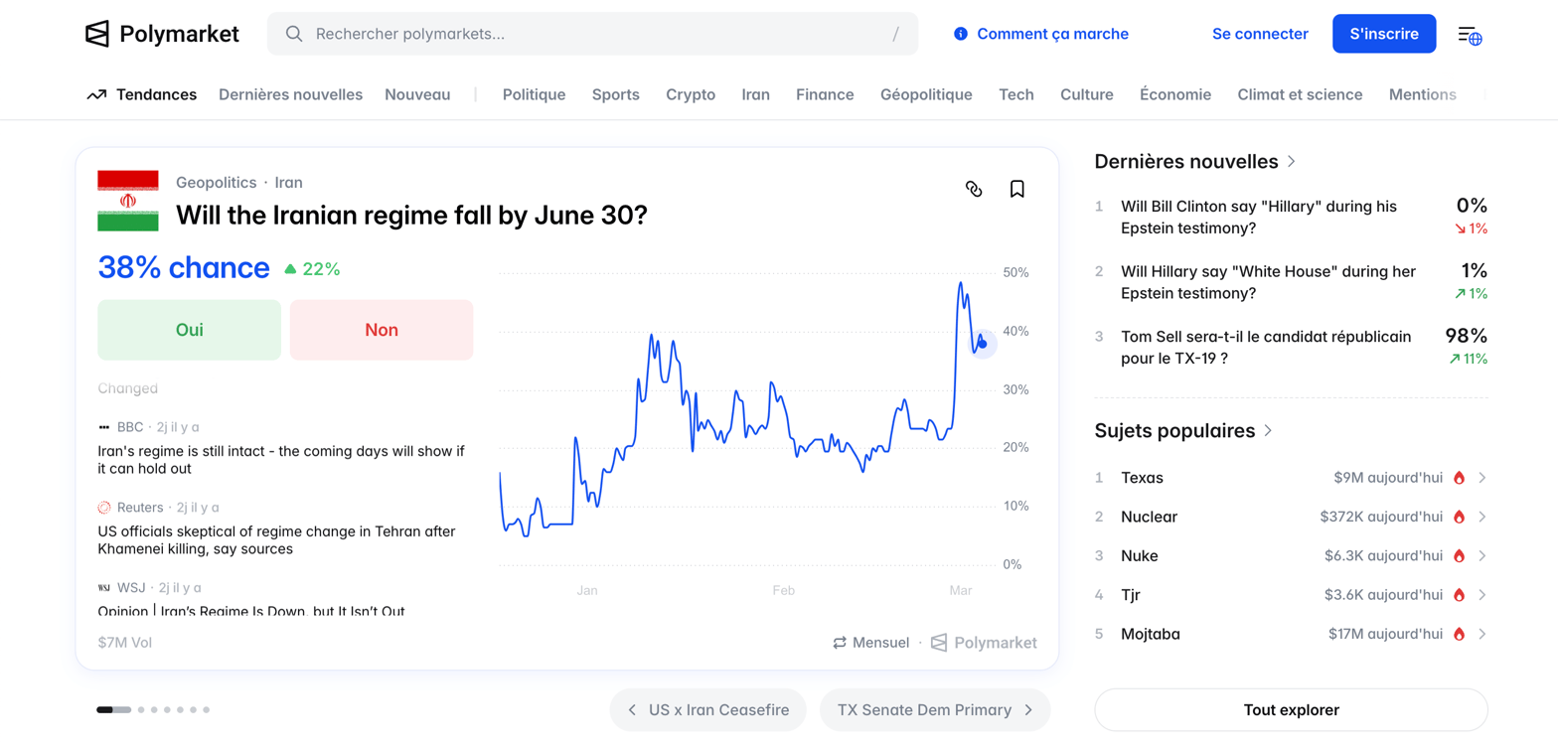Click the Iran flag market thumbnail
1558x750 pixels.
click(x=128, y=201)
